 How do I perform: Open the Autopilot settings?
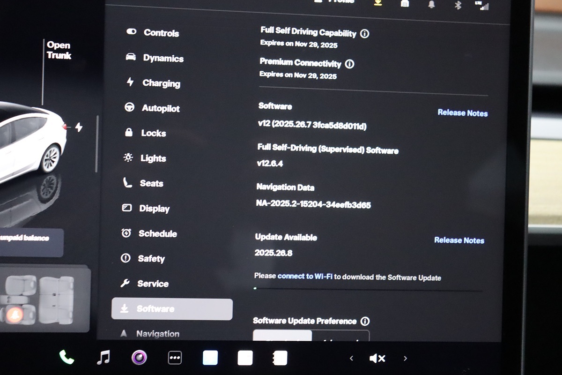point(152,108)
